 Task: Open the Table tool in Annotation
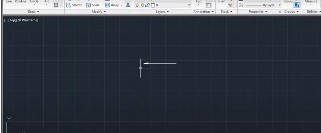tap(208, 5)
